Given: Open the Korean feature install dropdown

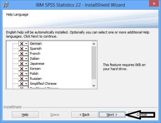Looking at the screenshot, I should (23, 69).
